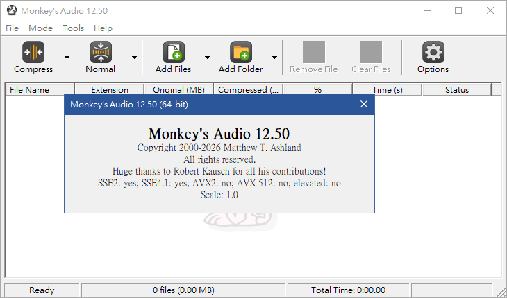Click the SSE2/AVX2 CPU features line
The height and width of the screenshot is (298, 507).
tap(219, 183)
